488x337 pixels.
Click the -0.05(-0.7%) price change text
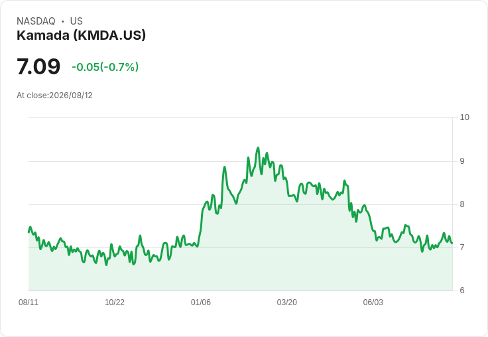point(105,67)
